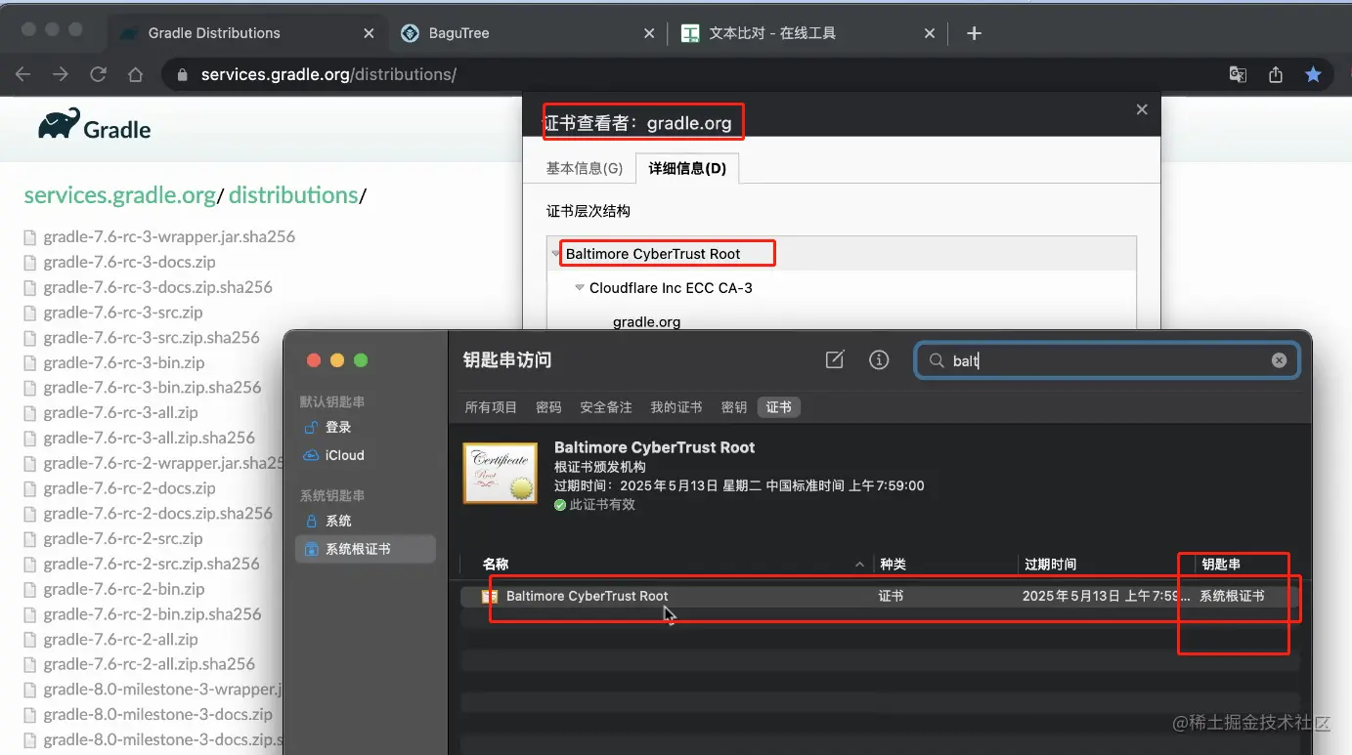Close the certificate viewer dialog
Viewport: 1352px width, 755px height.
click(x=1142, y=109)
